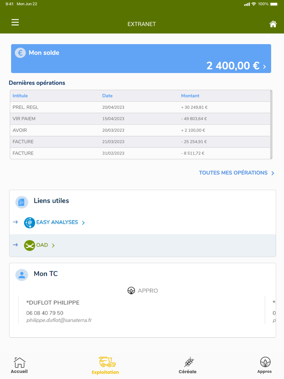Click the battery status icon
Viewport: 284px width, 379px height.
tap(274, 4)
